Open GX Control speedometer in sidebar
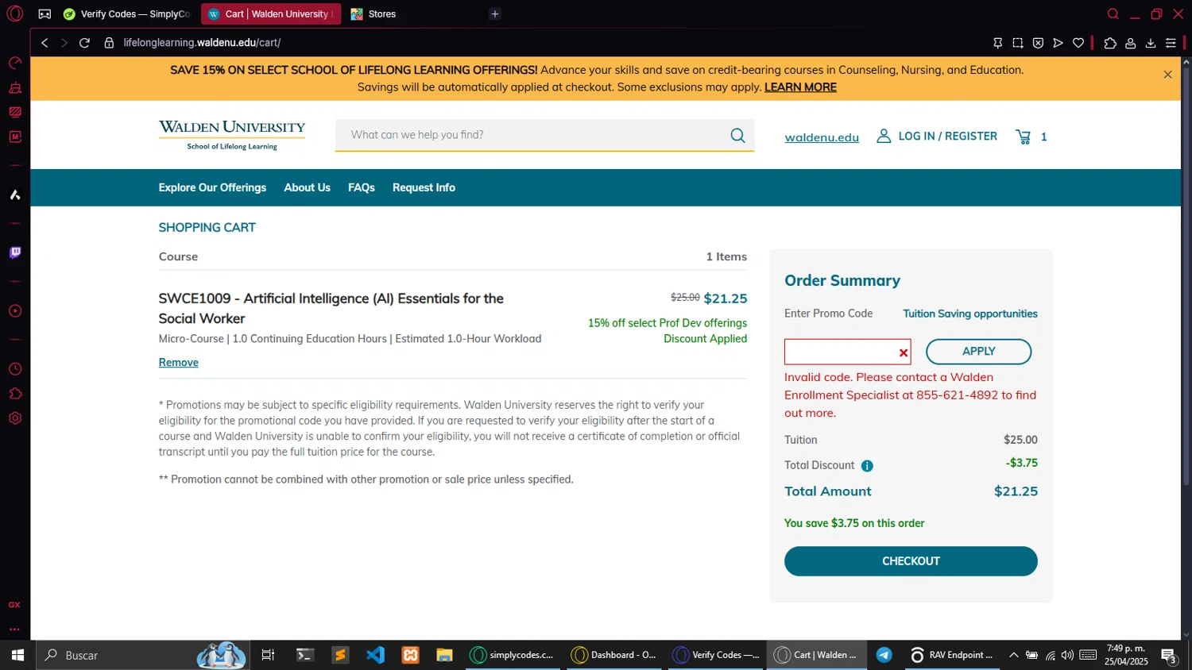The height and width of the screenshot is (670, 1192). point(14,64)
